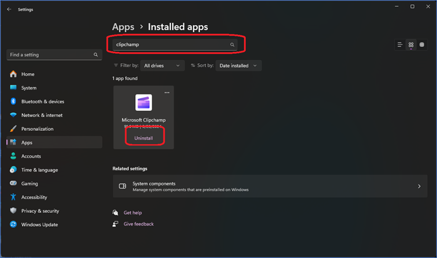Open Accounts settings
Viewport: 437px width, 258px height.
(x=54, y=156)
